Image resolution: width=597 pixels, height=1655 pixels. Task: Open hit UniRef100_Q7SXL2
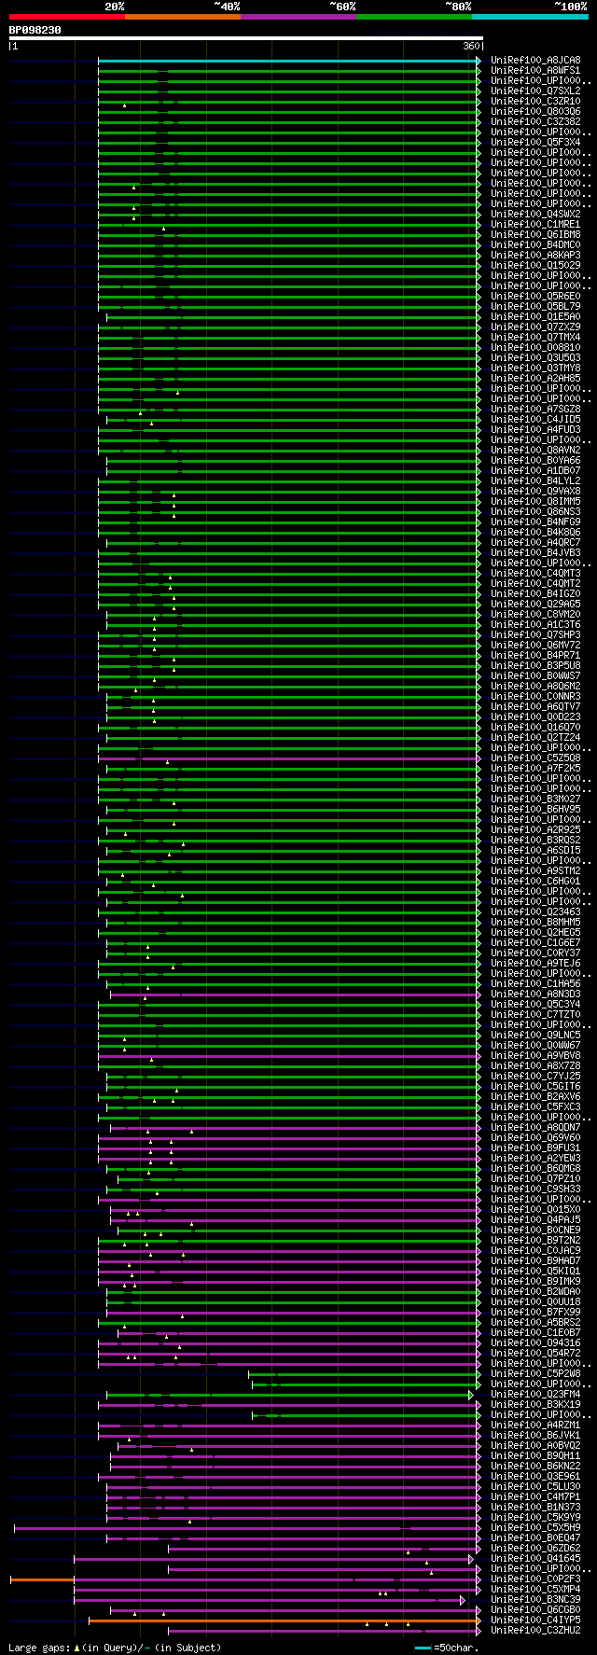(535, 91)
